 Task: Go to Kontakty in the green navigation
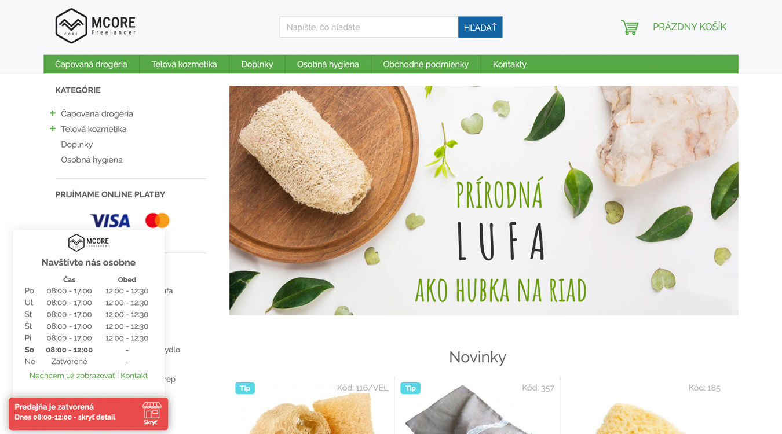click(510, 64)
